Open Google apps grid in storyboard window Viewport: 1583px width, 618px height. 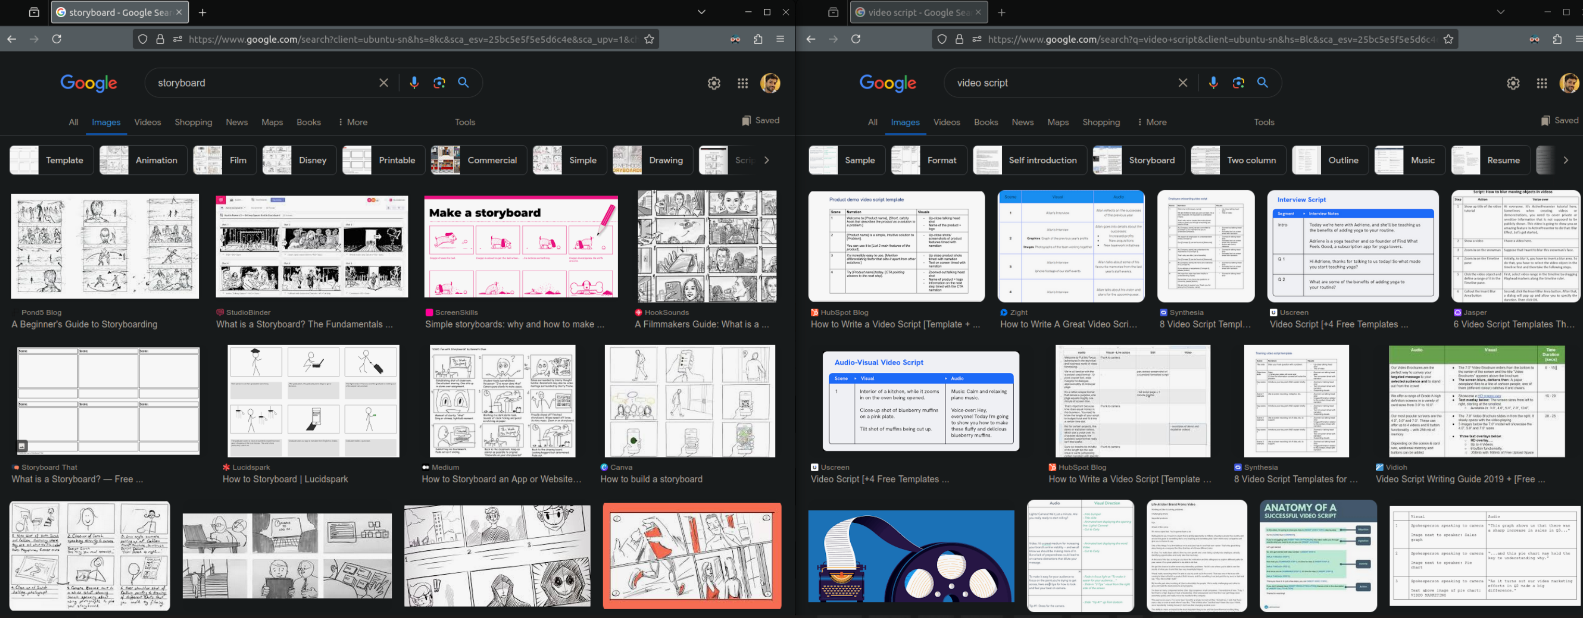point(743,83)
